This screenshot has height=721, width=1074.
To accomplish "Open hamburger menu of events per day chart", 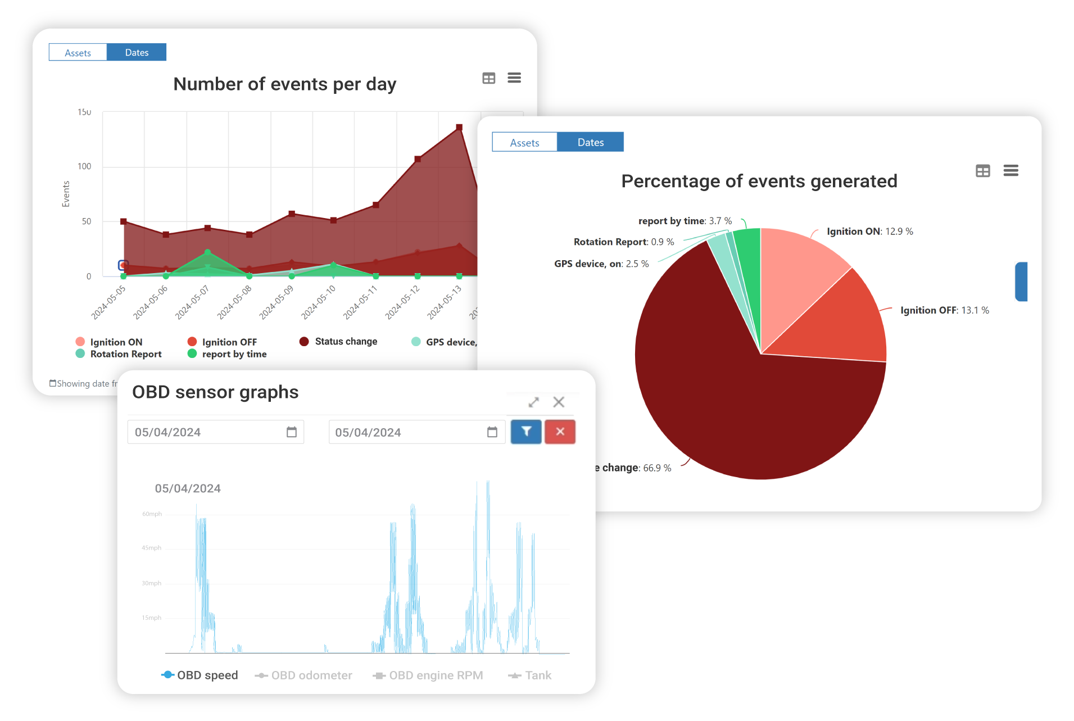I will (x=514, y=78).
